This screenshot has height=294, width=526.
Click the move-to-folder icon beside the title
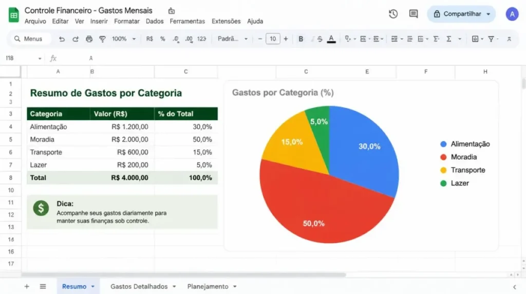pyautogui.click(x=172, y=11)
